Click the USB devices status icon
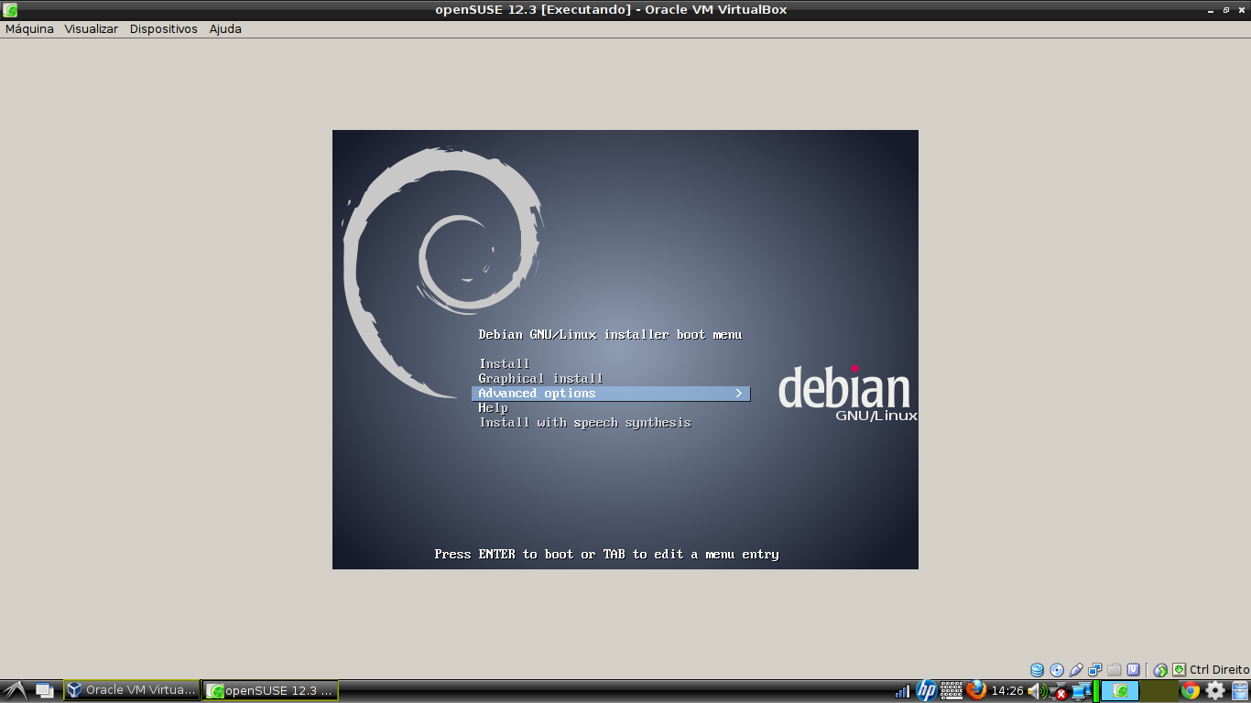 click(x=1075, y=669)
